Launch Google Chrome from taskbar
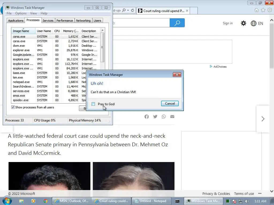Image resolution: width=274 pixels, height=205 pixels. 45,201
